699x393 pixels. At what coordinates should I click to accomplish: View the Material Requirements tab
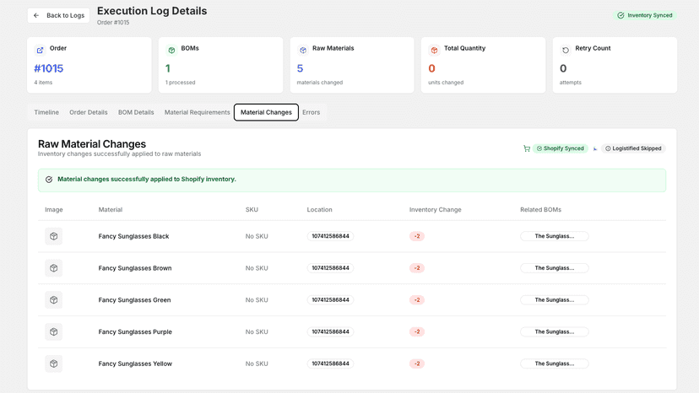pos(197,112)
